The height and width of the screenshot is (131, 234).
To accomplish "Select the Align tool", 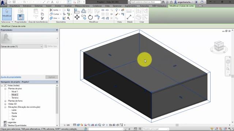I will (x=77, y=11).
